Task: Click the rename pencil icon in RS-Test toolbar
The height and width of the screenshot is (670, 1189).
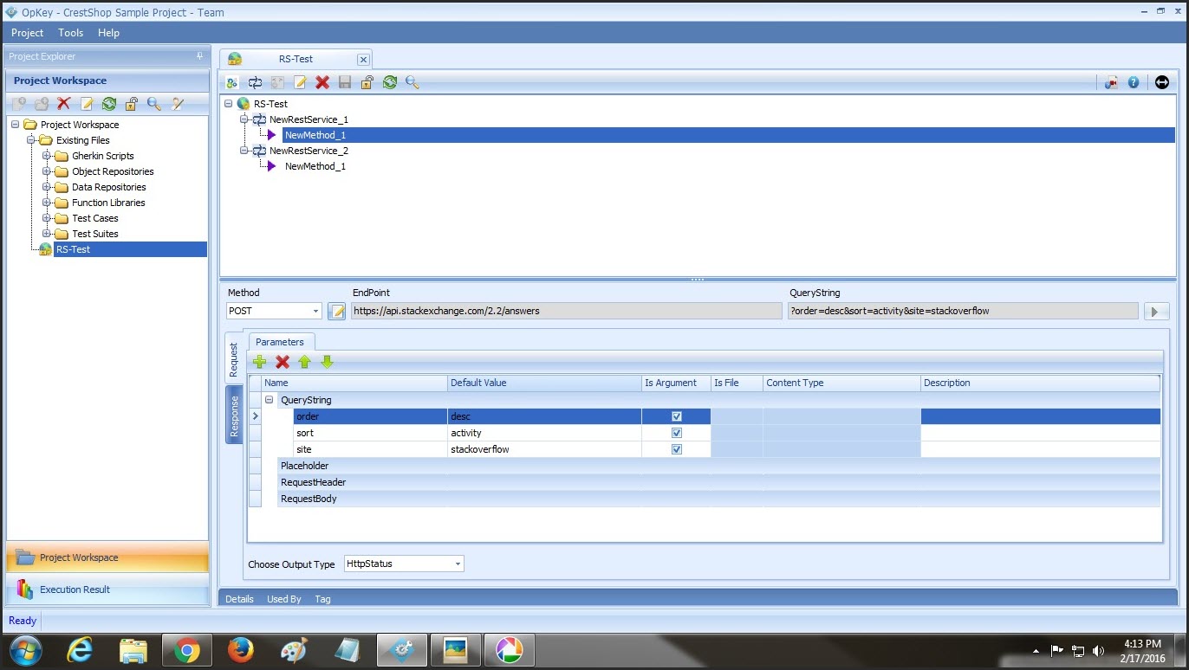Action: pos(300,82)
